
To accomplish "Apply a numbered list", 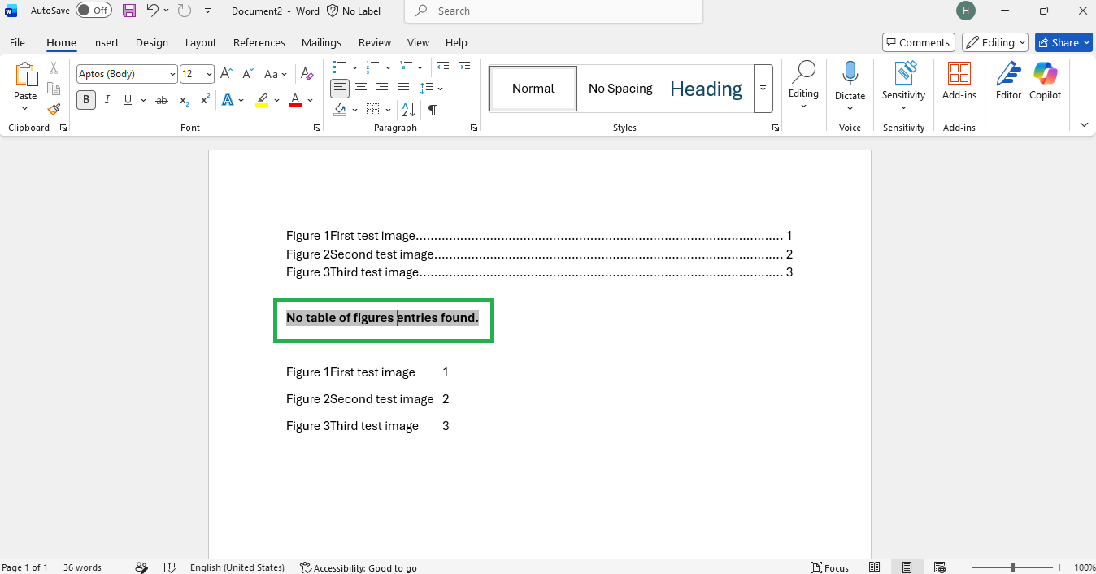I will [373, 67].
